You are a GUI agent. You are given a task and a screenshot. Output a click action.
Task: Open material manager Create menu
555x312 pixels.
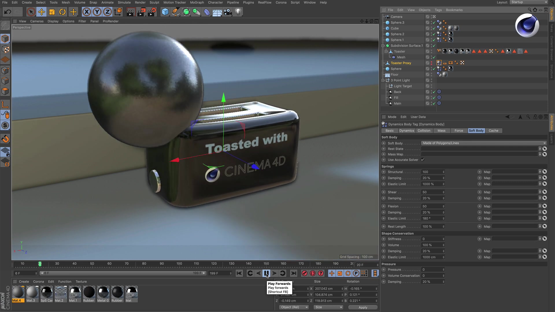pyautogui.click(x=24, y=281)
